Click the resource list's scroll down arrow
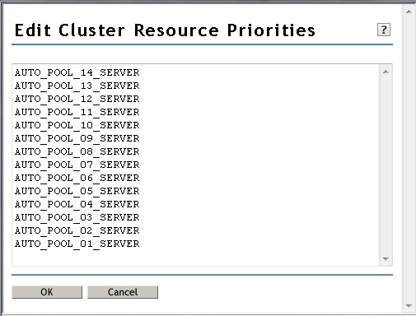The image size is (416, 316). point(386,258)
